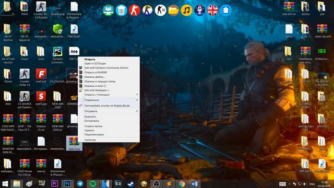
Task: Open File Explorer from the taskbar
Action: pos(17,184)
